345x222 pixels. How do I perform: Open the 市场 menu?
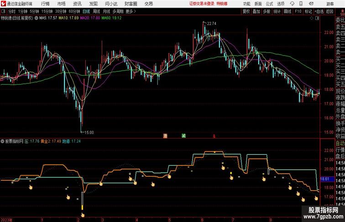62,4
